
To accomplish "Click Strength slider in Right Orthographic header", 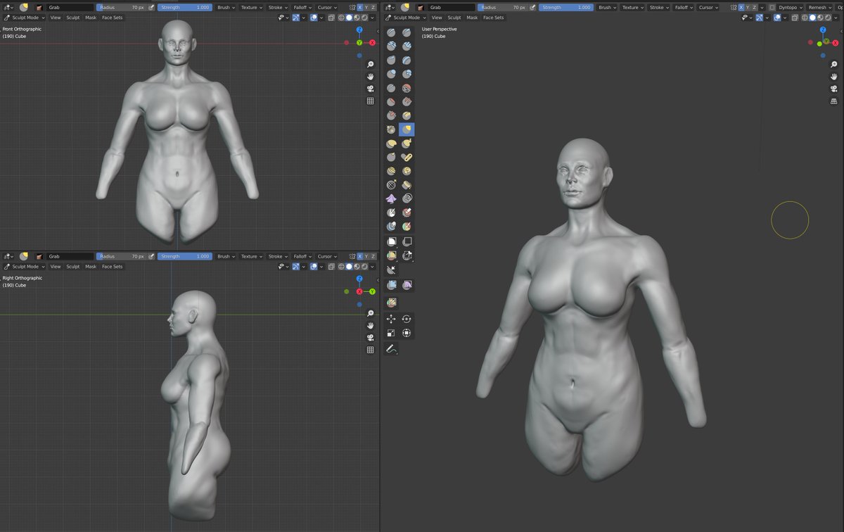I will 184,256.
